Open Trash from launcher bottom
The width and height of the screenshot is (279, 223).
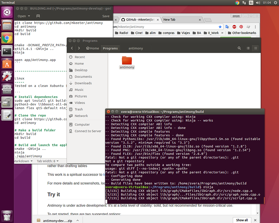click(x=7, y=216)
